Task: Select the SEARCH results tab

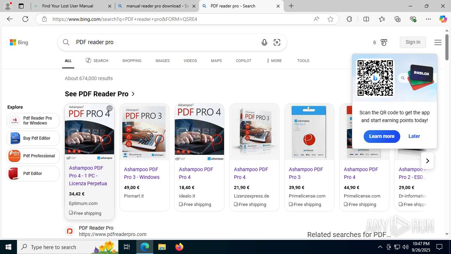Action: coord(97,61)
